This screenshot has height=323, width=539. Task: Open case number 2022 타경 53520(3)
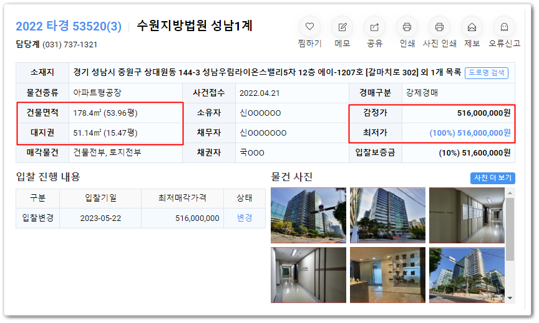tap(69, 26)
